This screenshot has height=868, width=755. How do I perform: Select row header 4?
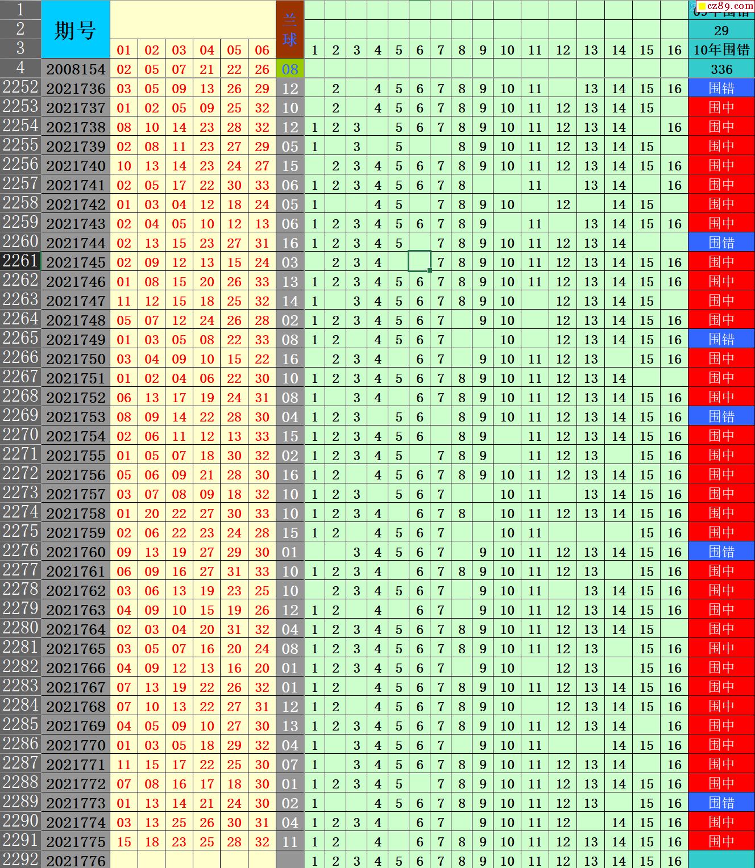click(20, 68)
